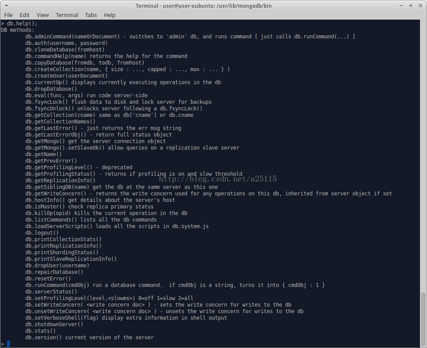Click the db.hostInfo() line
This screenshot has width=427, height=348.
click(x=100, y=200)
